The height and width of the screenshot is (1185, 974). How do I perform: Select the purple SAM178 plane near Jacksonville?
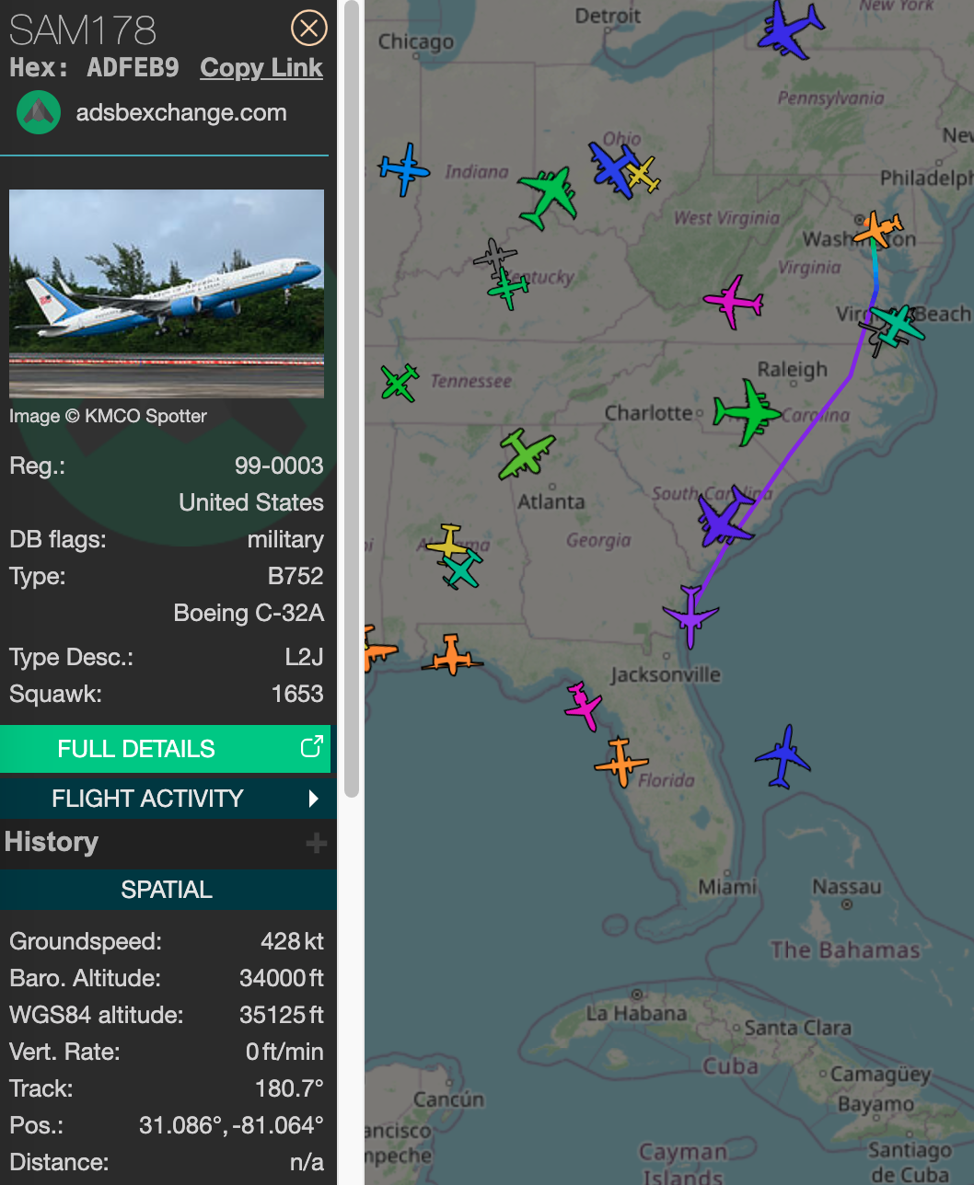click(690, 615)
